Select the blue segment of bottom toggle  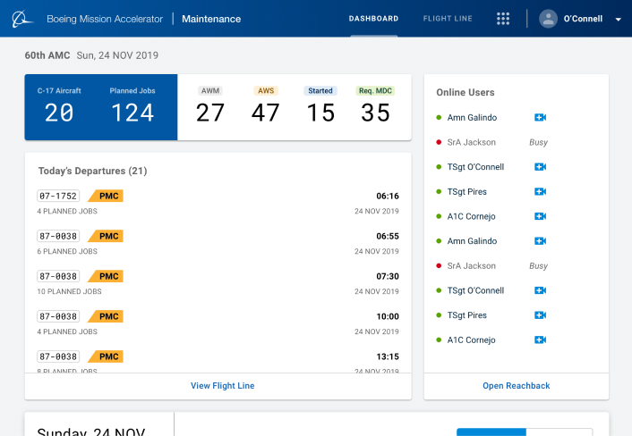tap(491, 432)
